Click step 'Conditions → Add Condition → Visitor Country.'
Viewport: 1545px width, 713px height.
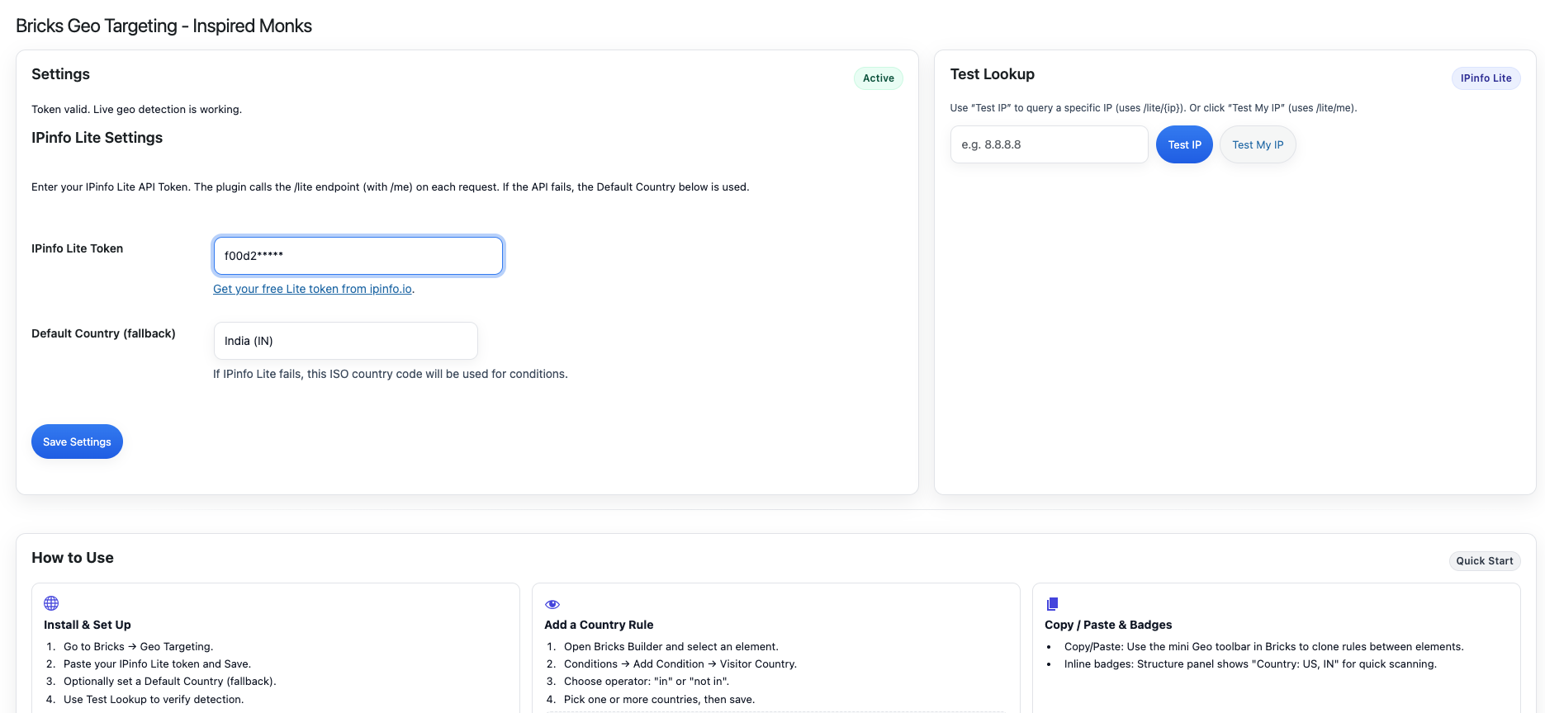point(680,664)
